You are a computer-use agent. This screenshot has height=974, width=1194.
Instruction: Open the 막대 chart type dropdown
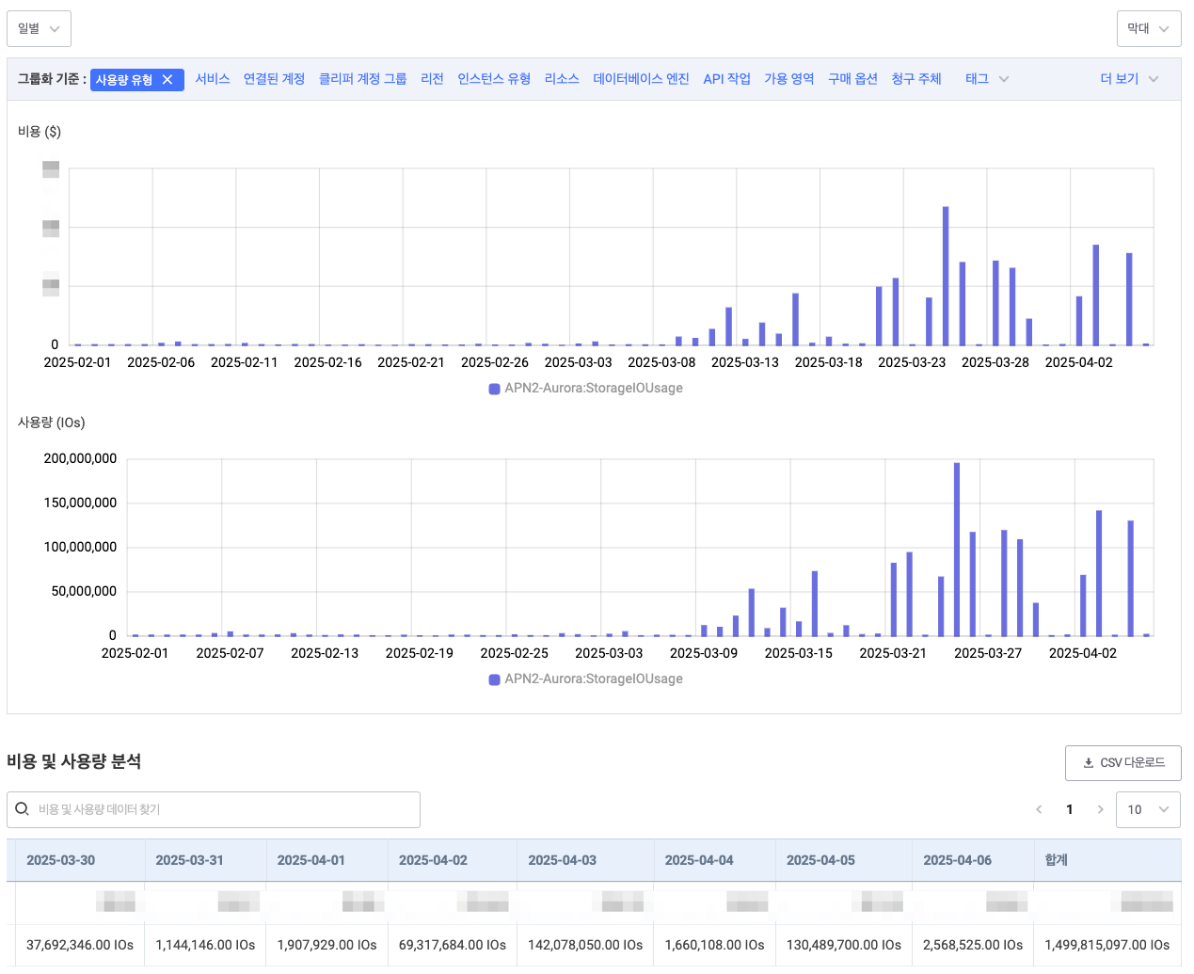coord(1149,29)
